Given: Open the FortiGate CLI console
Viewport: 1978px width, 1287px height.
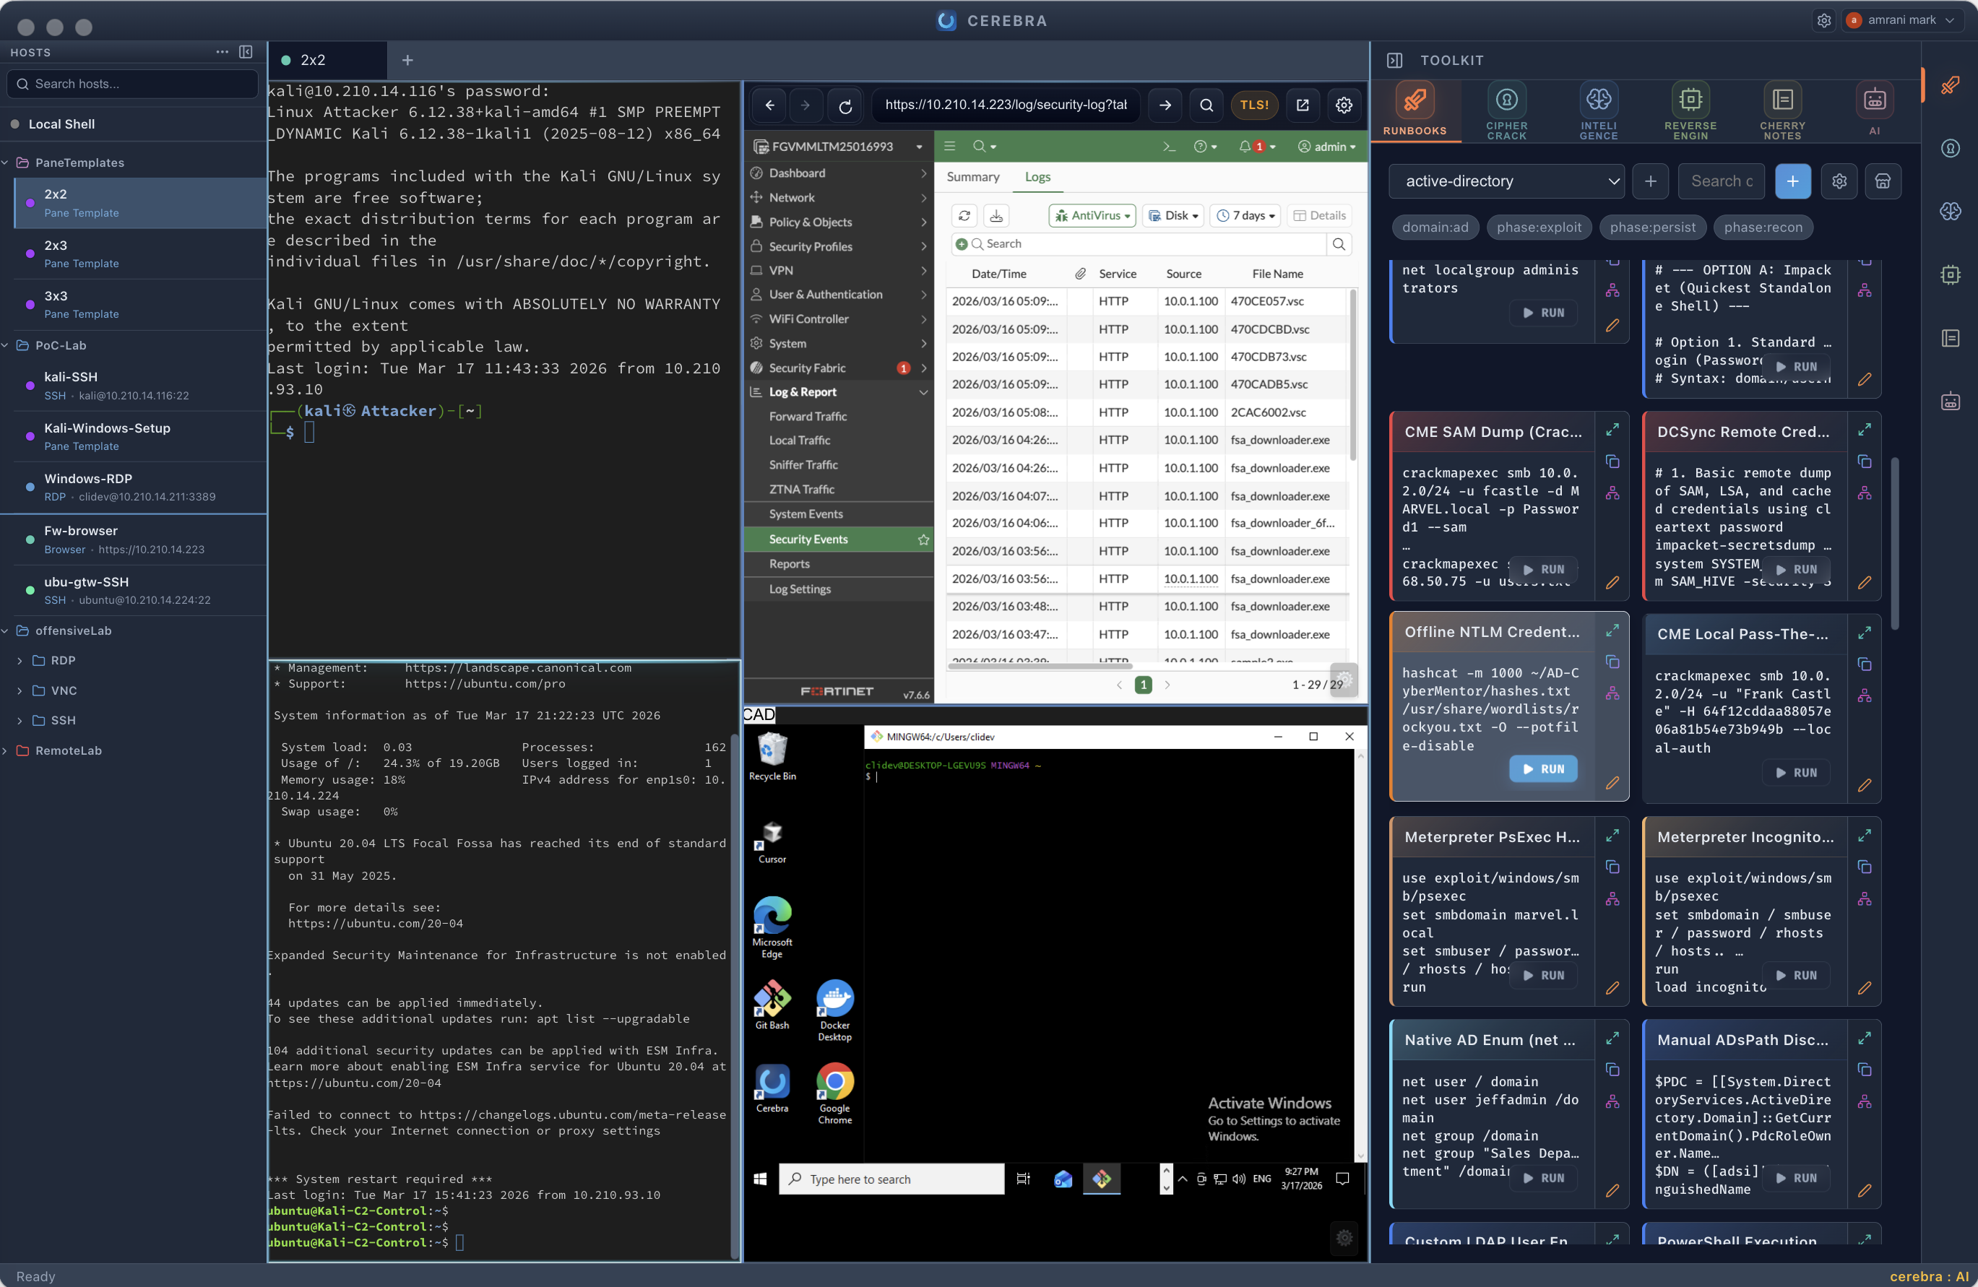Looking at the screenshot, I should [x=1170, y=146].
